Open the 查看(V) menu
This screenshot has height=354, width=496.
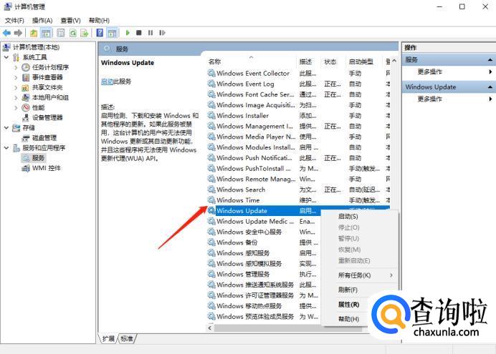70,21
